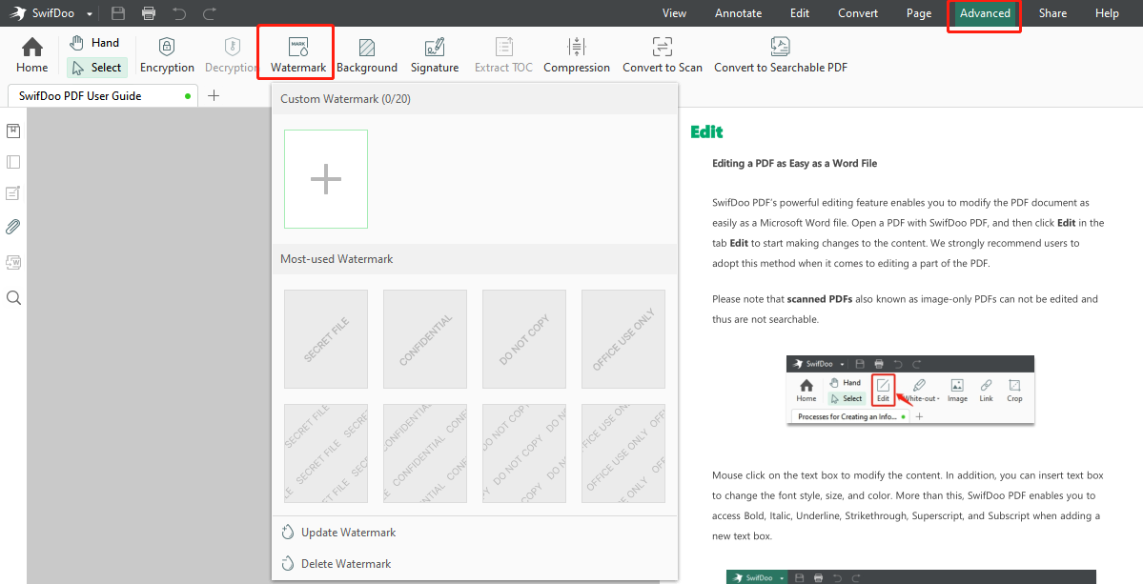Open the search sidebar panel

(13, 298)
